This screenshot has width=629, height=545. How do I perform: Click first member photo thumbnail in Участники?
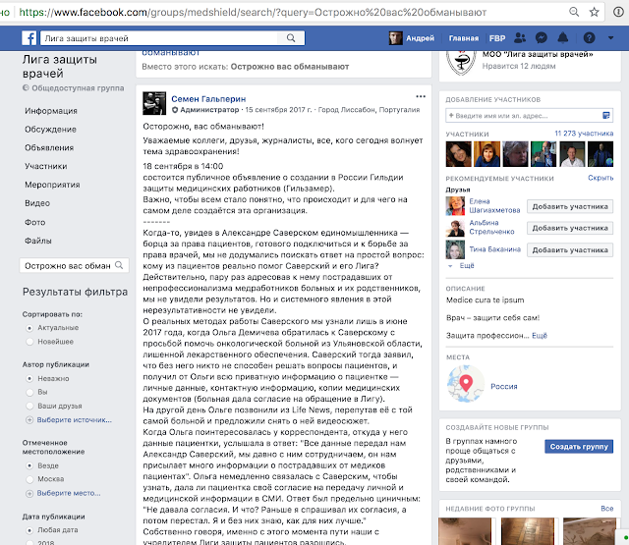459,154
